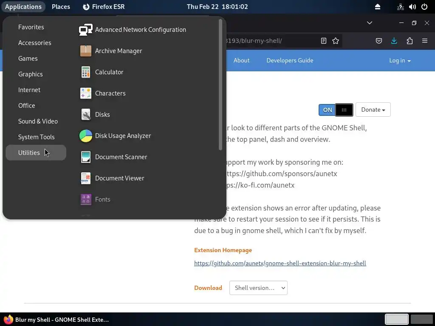This screenshot has height=326, width=435.
Task: Launch Characters app icon
Action: (85, 93)
